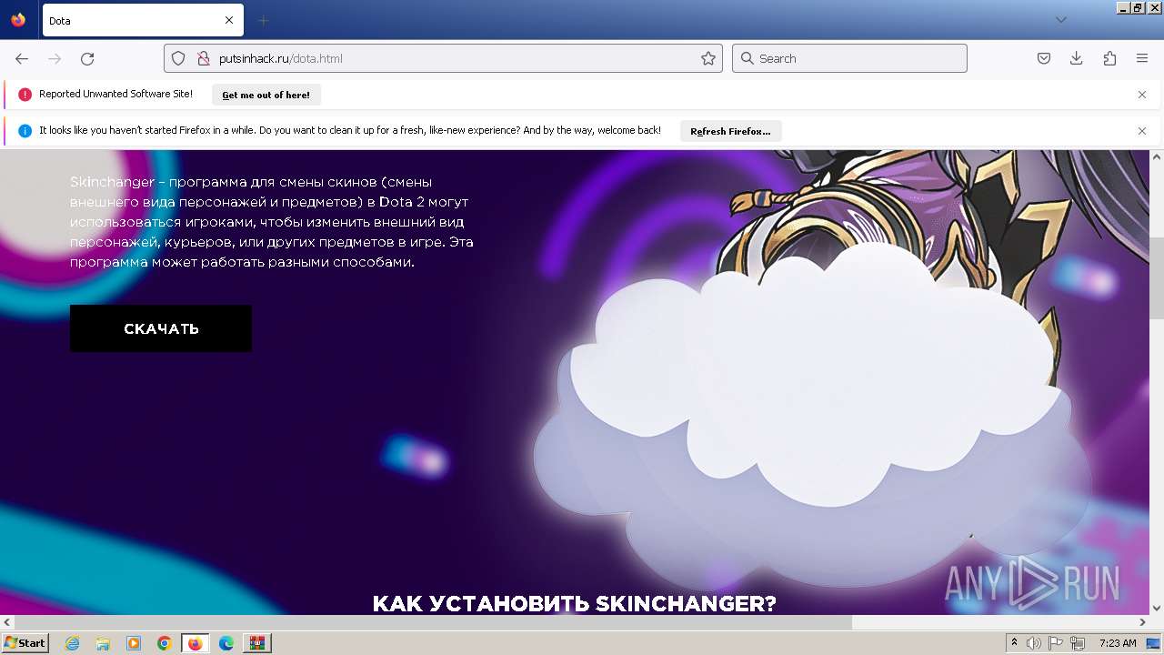
Task: Open the Firefox application menu
Action: point(1142,58)
